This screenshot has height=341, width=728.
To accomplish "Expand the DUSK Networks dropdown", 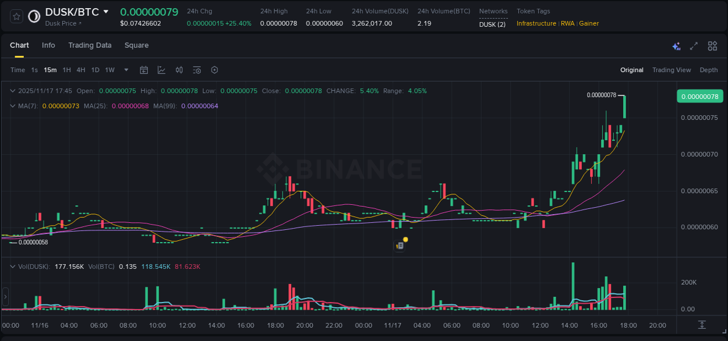I will (493, 24).
